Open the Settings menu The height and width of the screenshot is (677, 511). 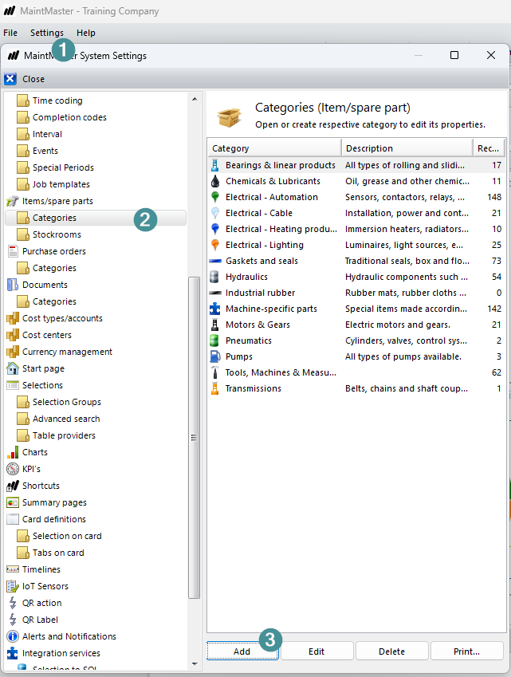(x=46, y=33)
